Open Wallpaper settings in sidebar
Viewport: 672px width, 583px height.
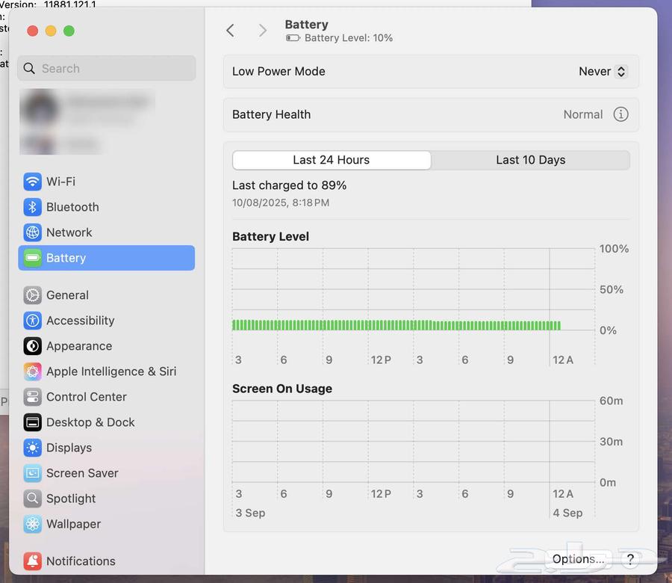73,524
